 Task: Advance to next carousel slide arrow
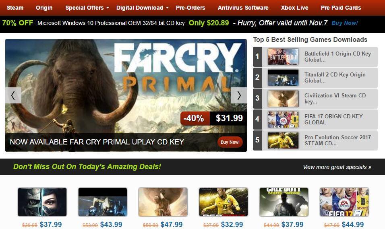(x=239, y=95)
